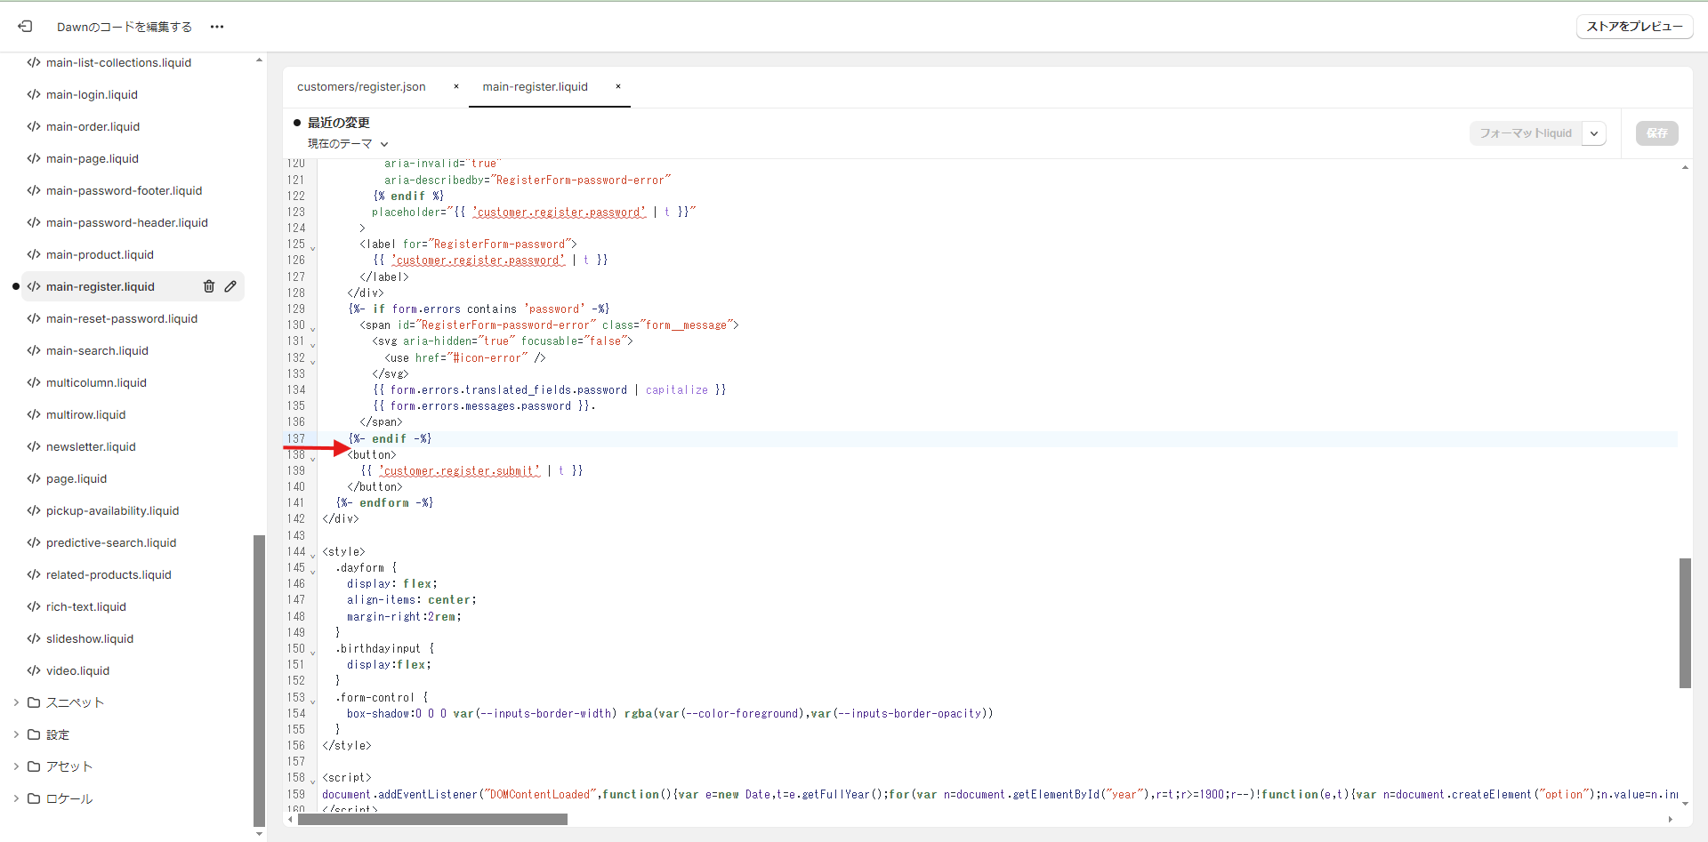Click the exit editor back arrow icon
The height and width of the screenshot is (842, 1708).
[25, 27]
